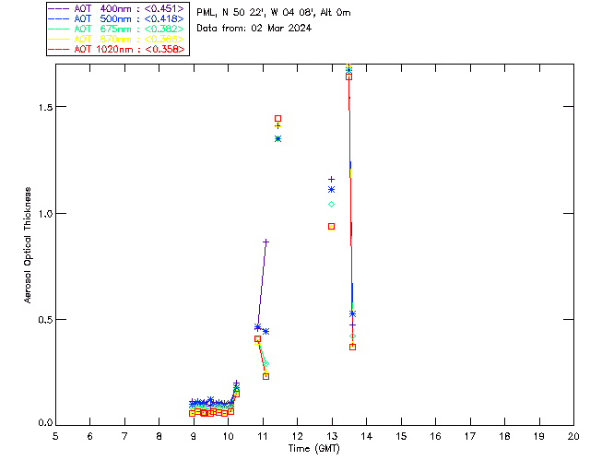Screen dimensions: 590x472
Task: Click the red square data point near AOT 1.45
Action: [277, 119]
